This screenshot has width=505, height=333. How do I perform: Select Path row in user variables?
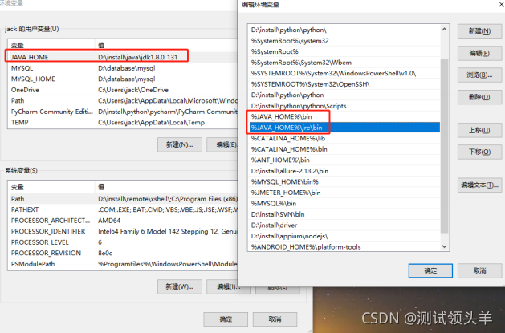[123, 101]
